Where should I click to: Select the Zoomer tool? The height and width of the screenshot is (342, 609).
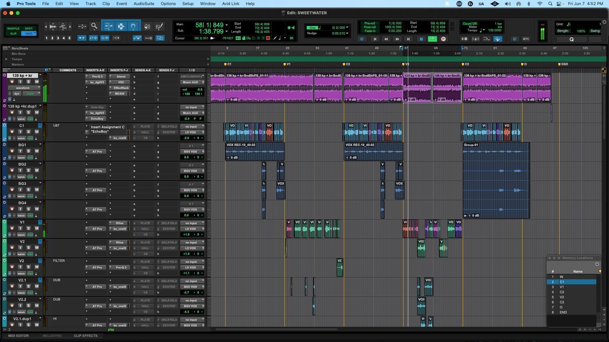pos(94,27)
